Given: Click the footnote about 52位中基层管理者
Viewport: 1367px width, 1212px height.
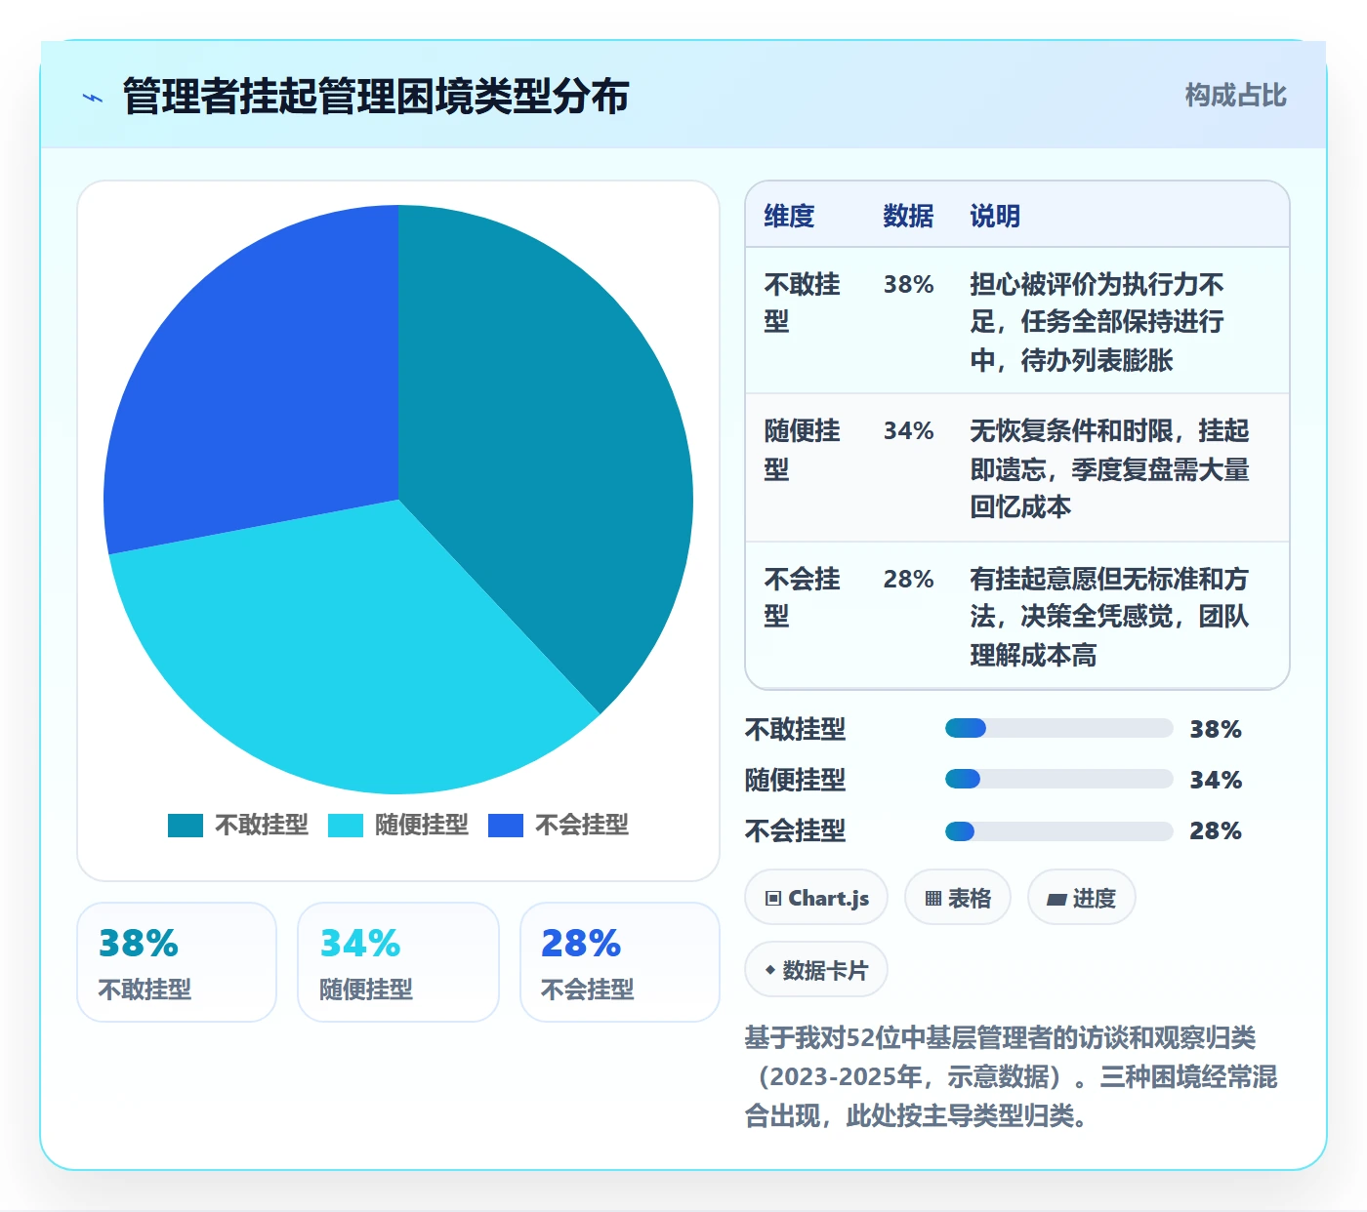Looking at the screenshot, I should click(1011, 1076).
